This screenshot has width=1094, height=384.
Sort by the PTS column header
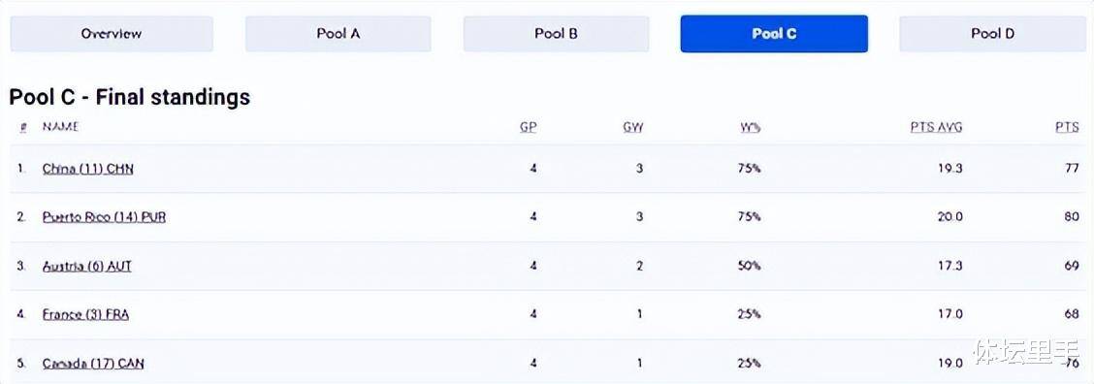pyautogui.click(x=1067, y=128)
